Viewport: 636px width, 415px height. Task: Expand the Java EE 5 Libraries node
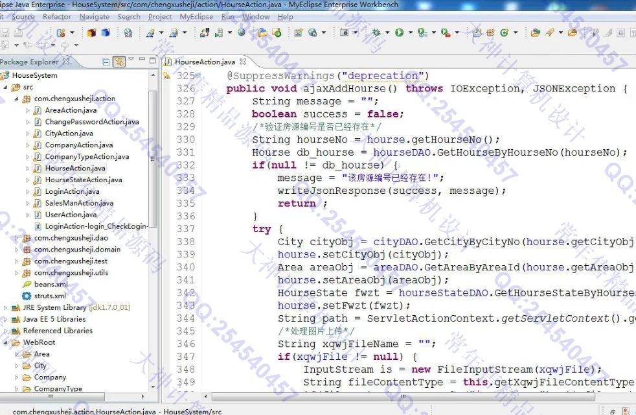tap(5, 320)
